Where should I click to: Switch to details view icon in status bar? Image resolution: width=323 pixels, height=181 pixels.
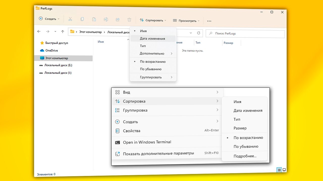279,170
